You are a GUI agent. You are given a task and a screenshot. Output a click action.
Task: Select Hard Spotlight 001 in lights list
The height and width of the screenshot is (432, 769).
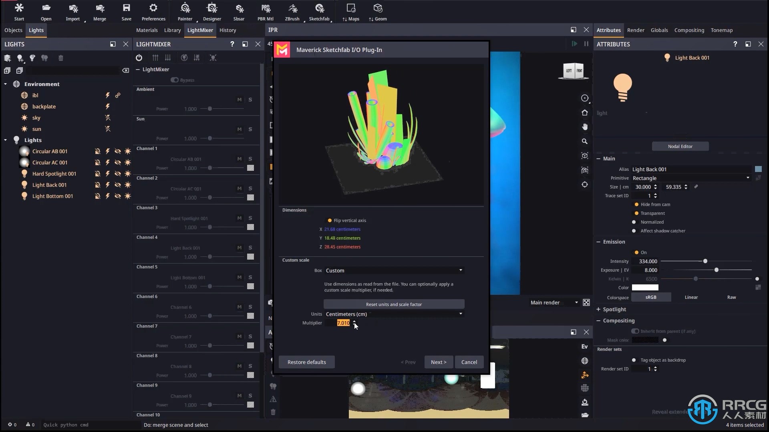(54, 174)
